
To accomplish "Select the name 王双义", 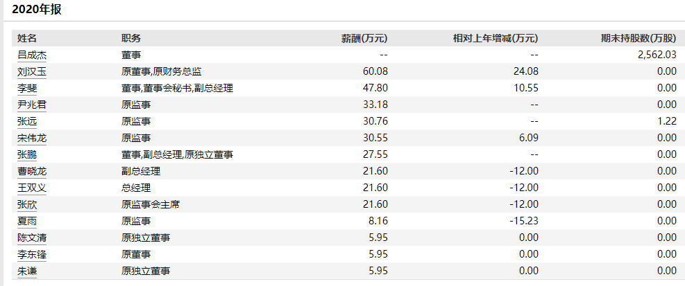I will click(32, 188).
